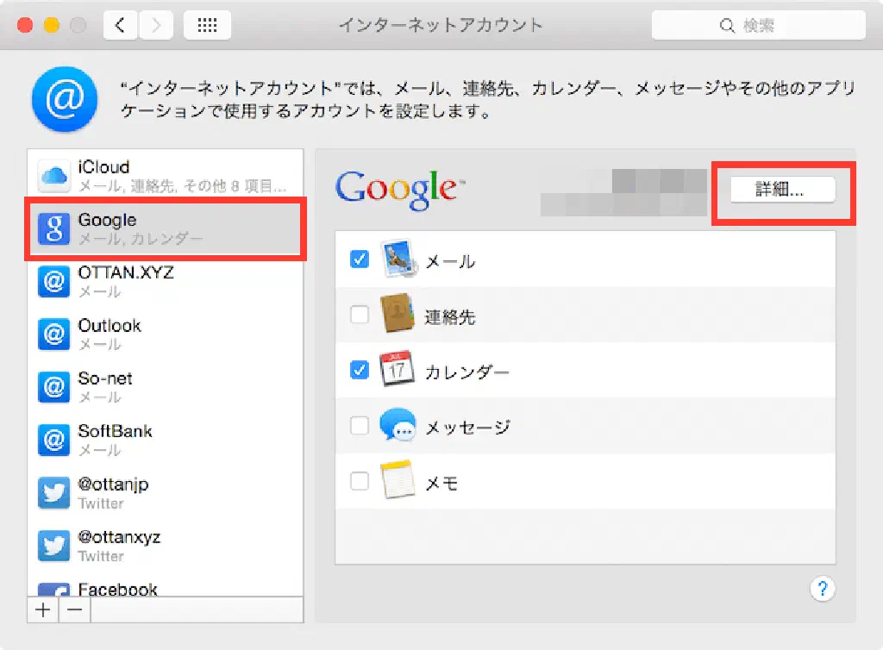Select the Google account icon
Viewport: 883px width, 650px height.
(x=53, y=228)
